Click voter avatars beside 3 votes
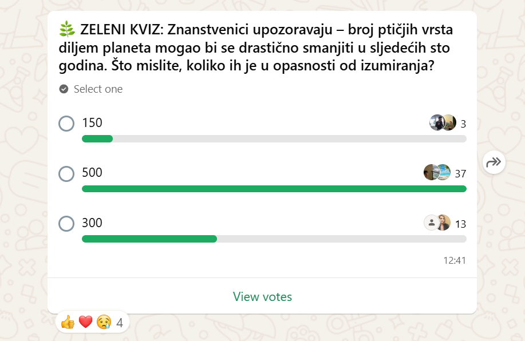Viewport: 525px width, 341px height. (x=443, y=122)
